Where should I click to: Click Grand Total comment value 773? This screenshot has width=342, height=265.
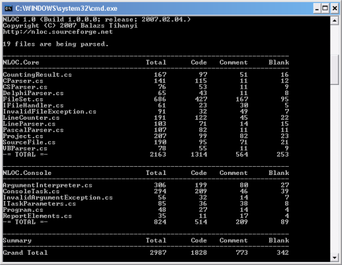tap(242, 252)
